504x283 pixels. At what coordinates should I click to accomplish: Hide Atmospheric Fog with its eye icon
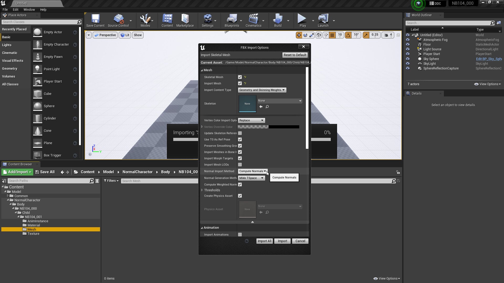[x=408, y=40]
